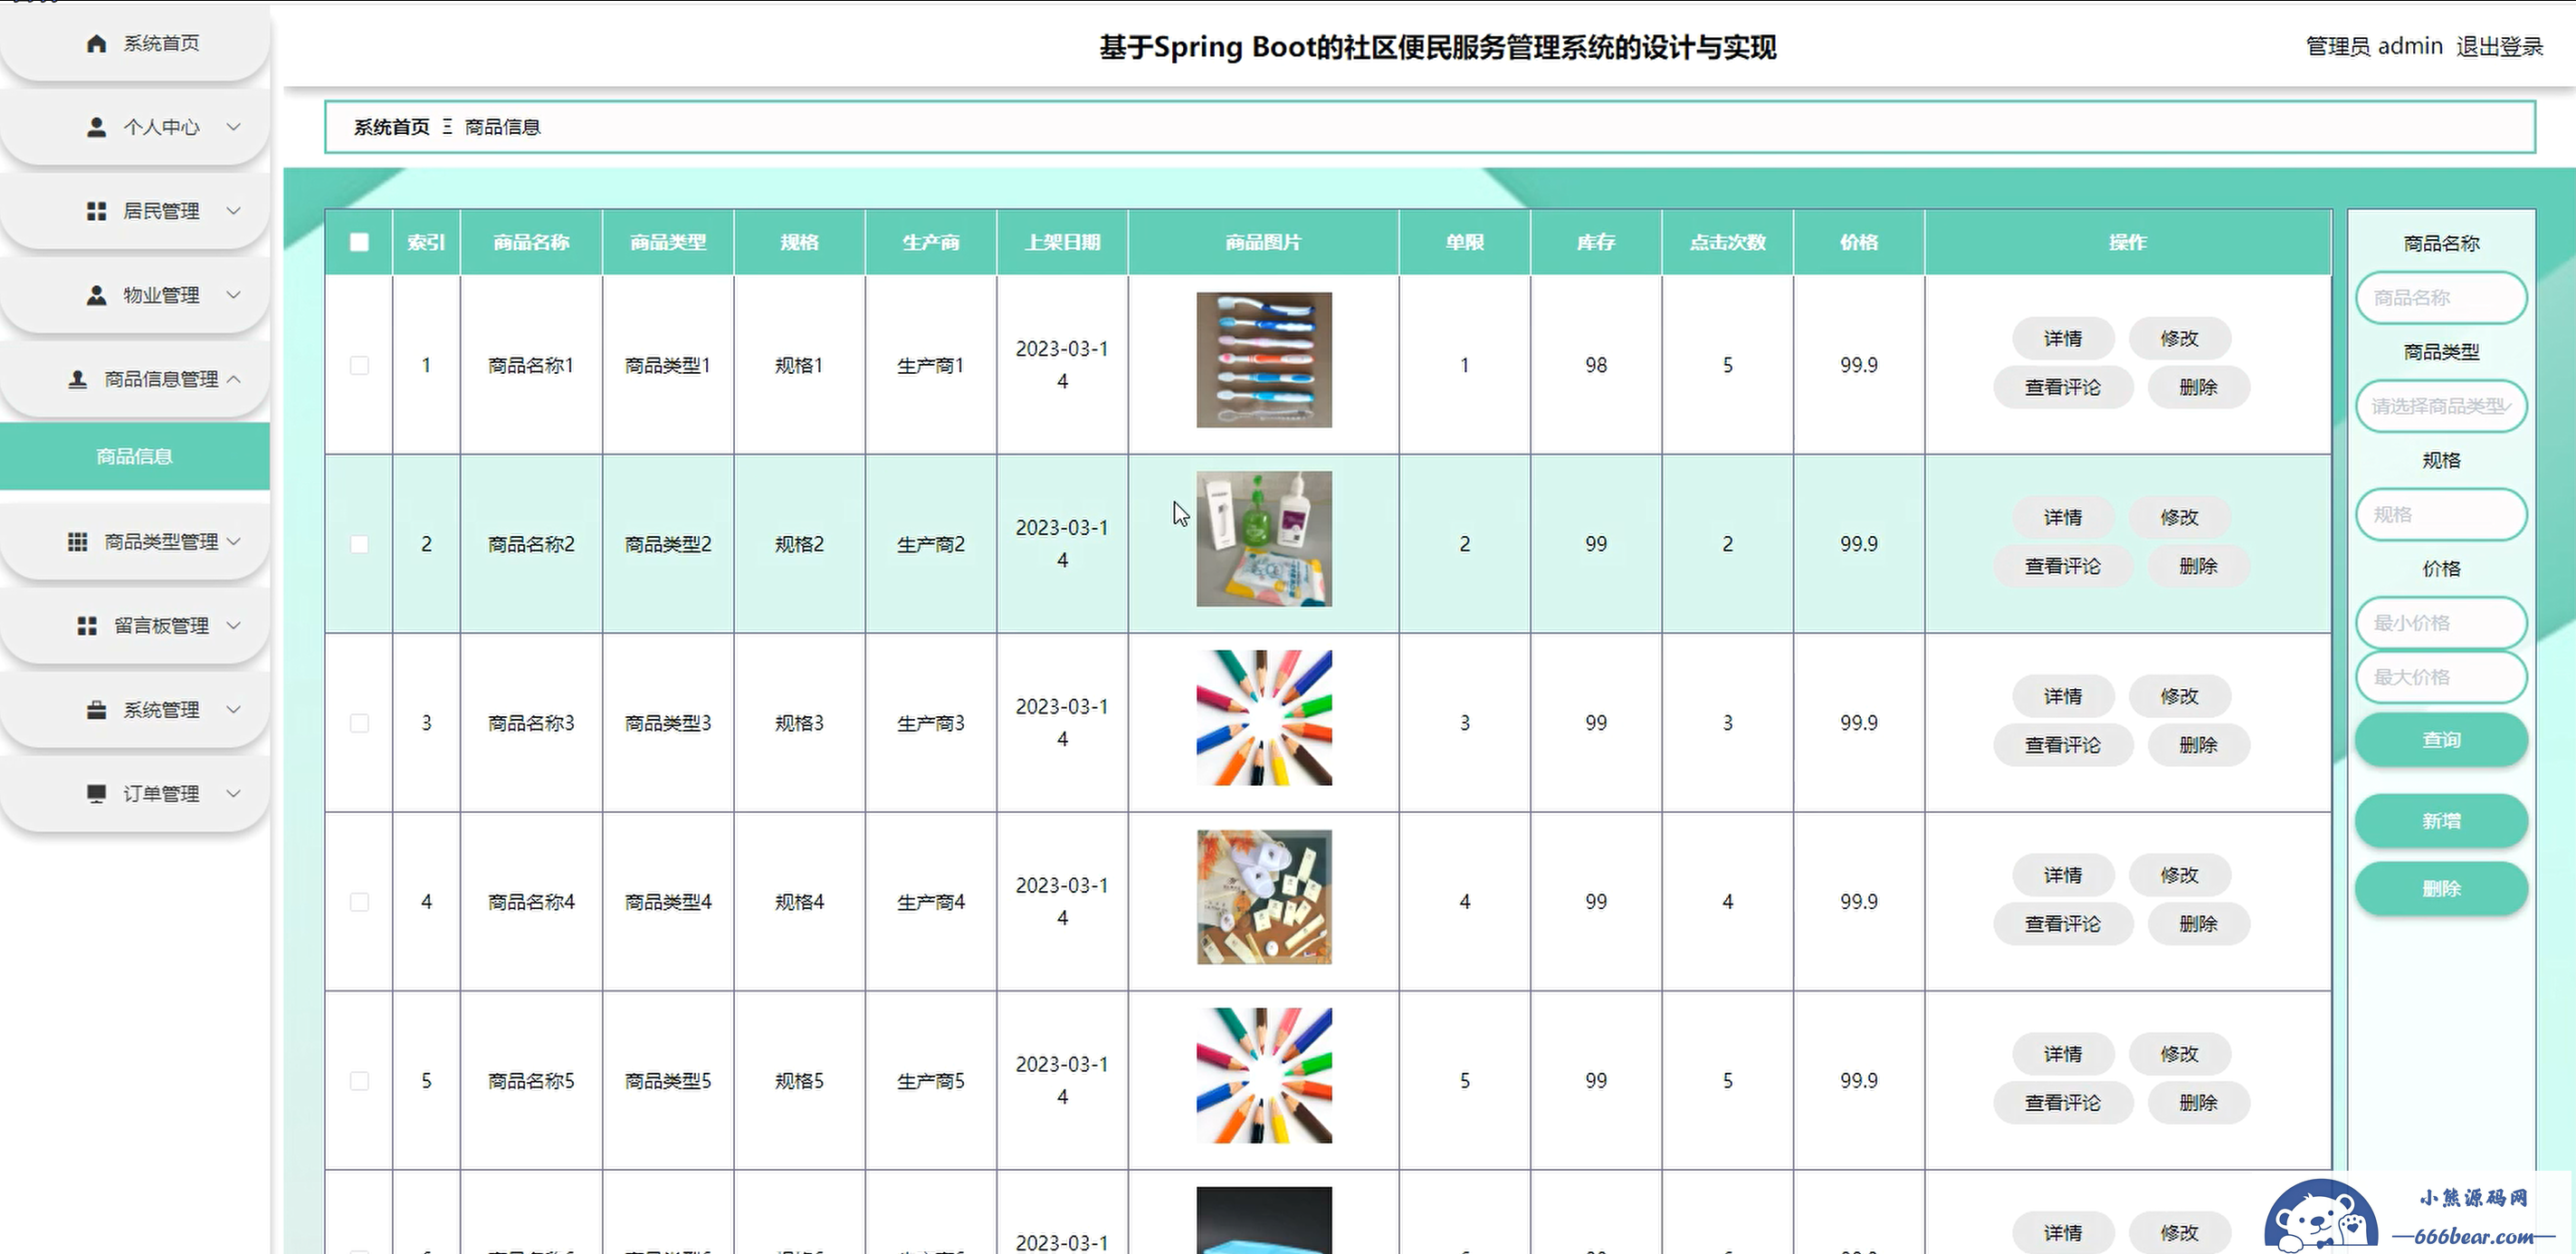Screen dimensions: 2576x1254
Task: Click the grid icon beside 留言板管理
Action: coord(87,625)
